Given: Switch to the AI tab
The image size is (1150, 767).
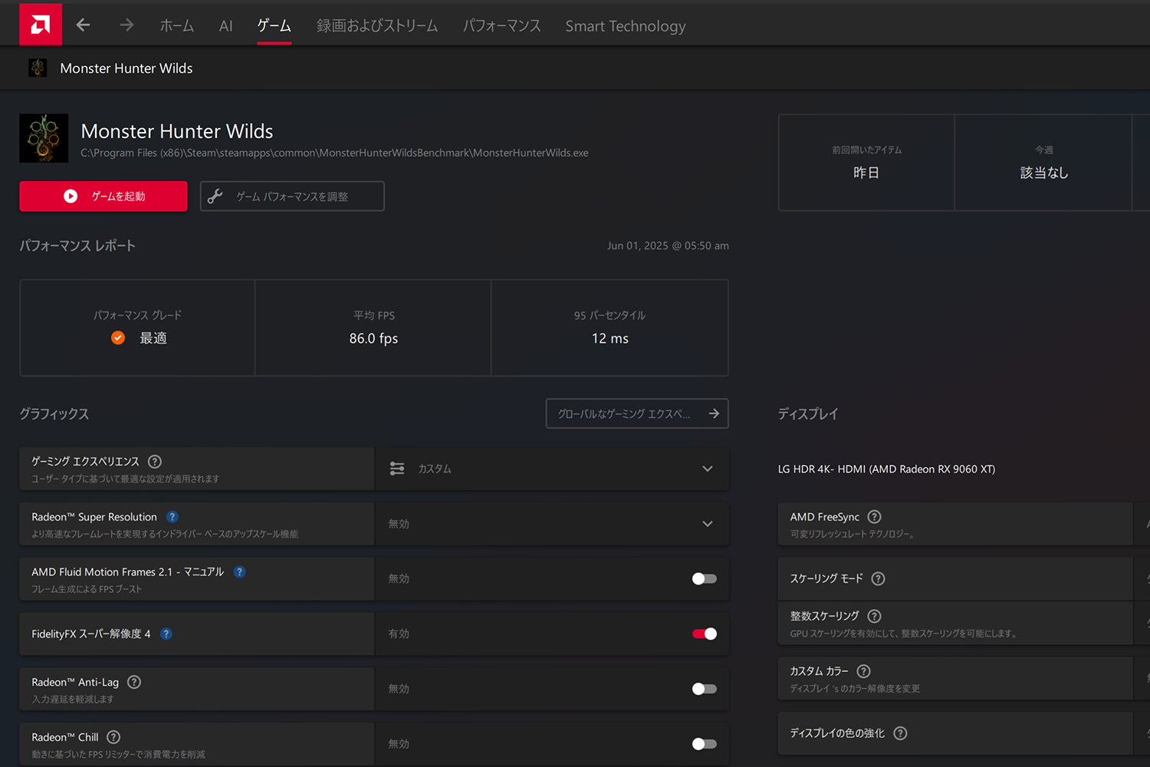Looking at the screenshot, I should (x=225, y=25).
